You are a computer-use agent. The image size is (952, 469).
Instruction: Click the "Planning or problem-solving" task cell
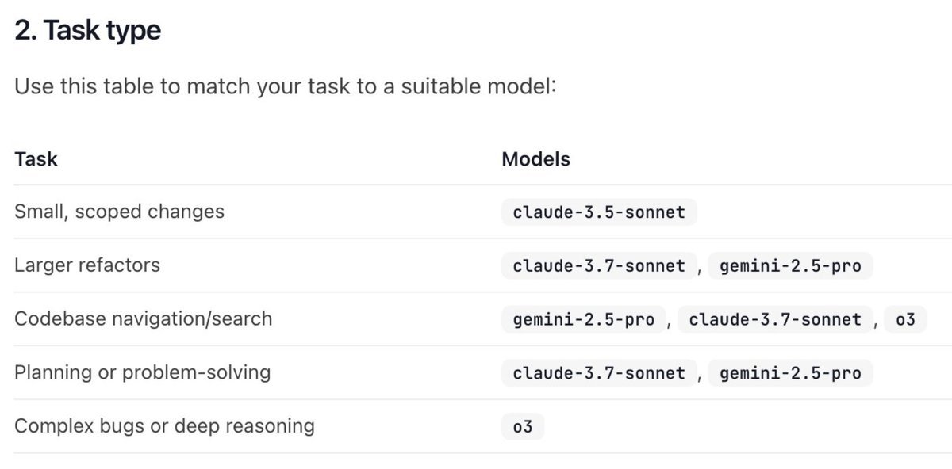(x=142, y=372)
